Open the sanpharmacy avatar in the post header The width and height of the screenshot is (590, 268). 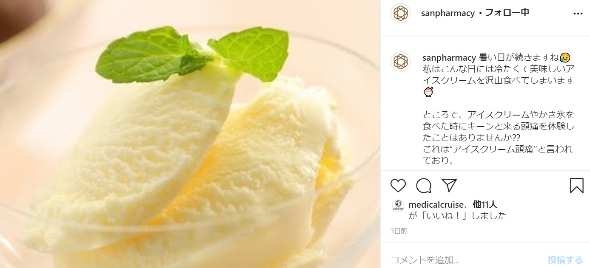(x=400, y=13)
